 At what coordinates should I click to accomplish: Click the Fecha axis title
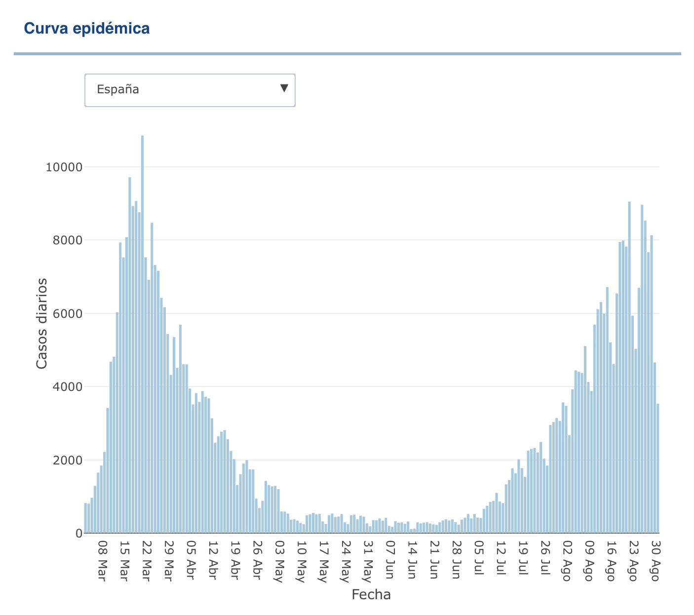(x=371, y=595)
